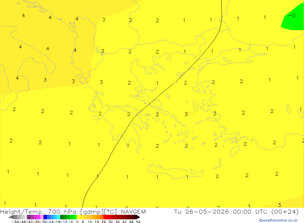The width and height of the screenshot is (304, 223).
Task: Click the '-0' value in green area
Action: [x=292, y=16]
